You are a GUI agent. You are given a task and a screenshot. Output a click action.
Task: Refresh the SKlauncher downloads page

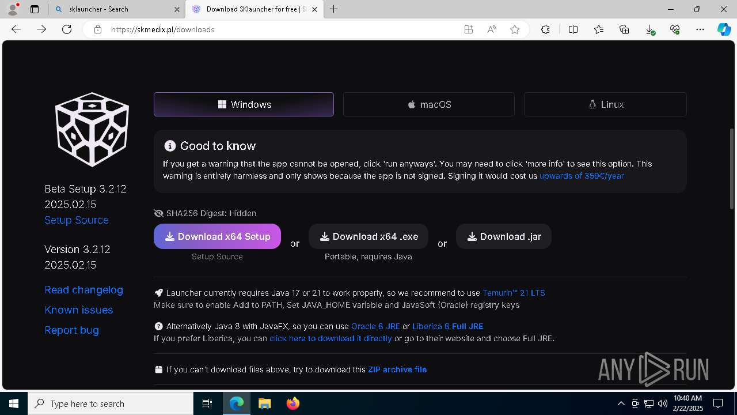tap(67, 29)
